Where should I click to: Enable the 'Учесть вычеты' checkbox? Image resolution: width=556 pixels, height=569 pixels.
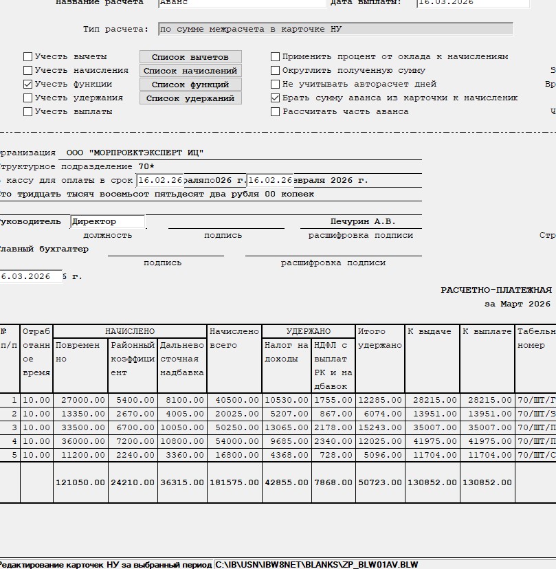pos(28,57)
